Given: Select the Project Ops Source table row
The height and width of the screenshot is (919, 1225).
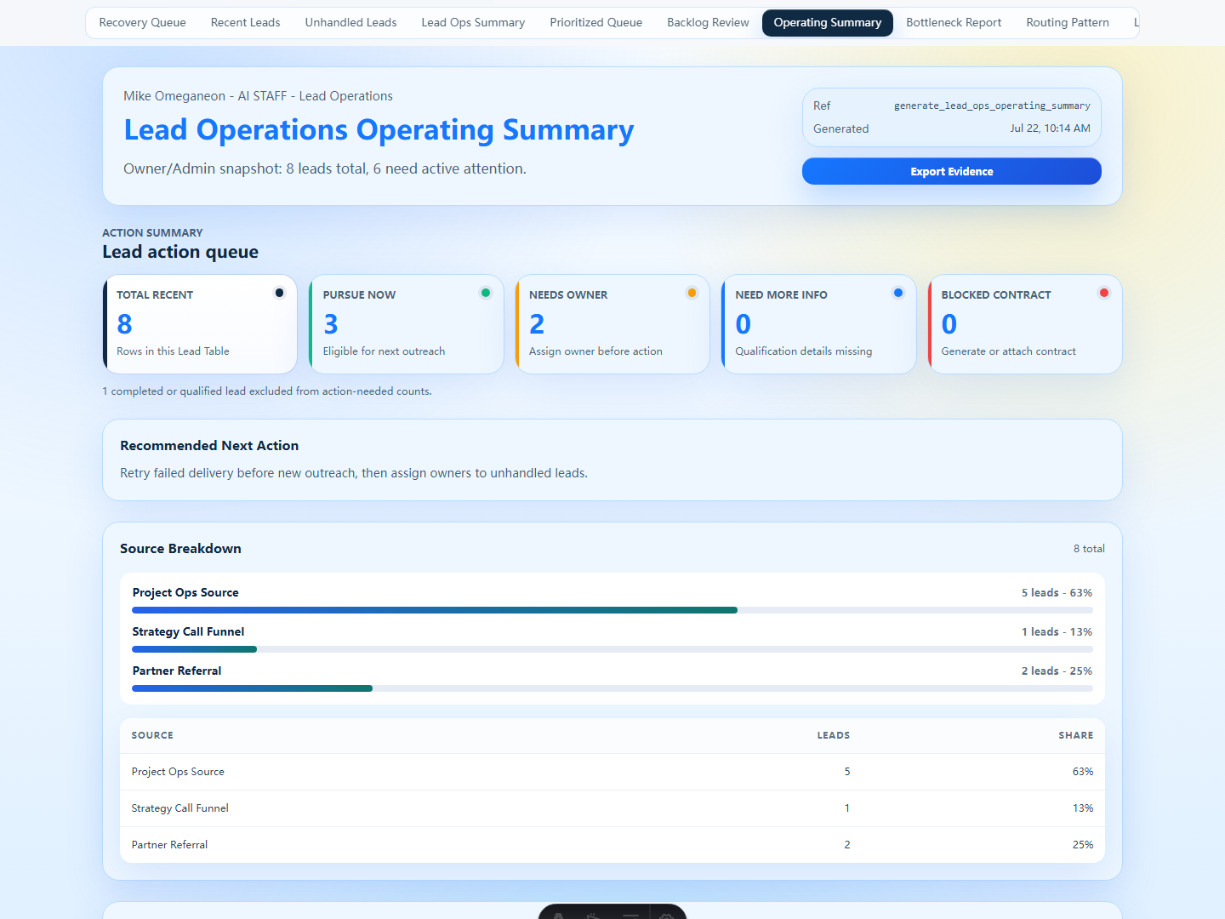Looking at the screenshot, I should coord(612,772).
